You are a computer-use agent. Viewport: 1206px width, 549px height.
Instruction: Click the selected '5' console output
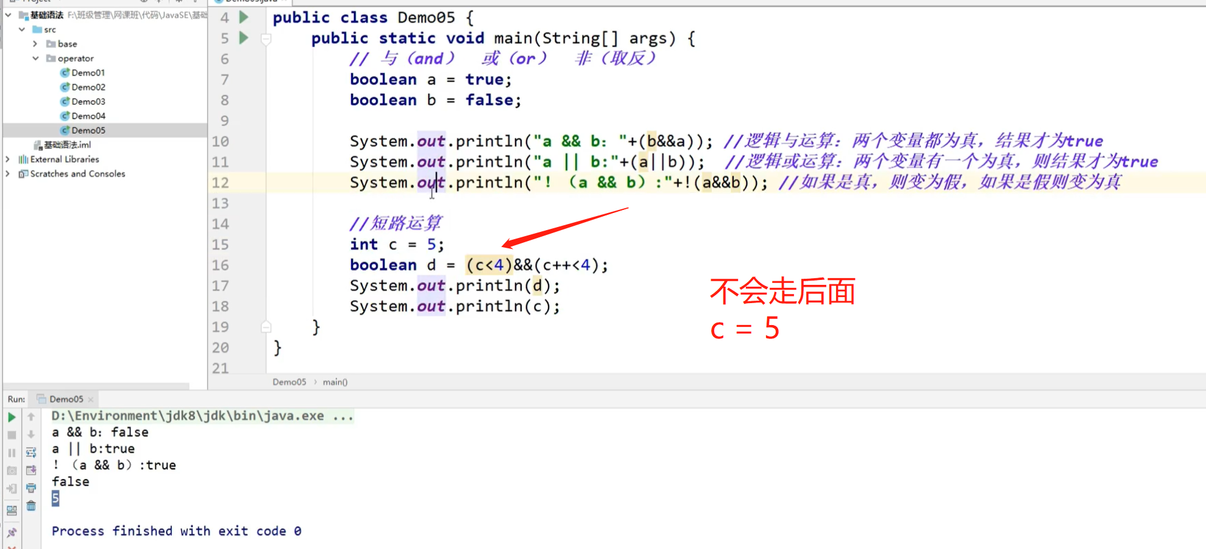[x=55, y=498]
